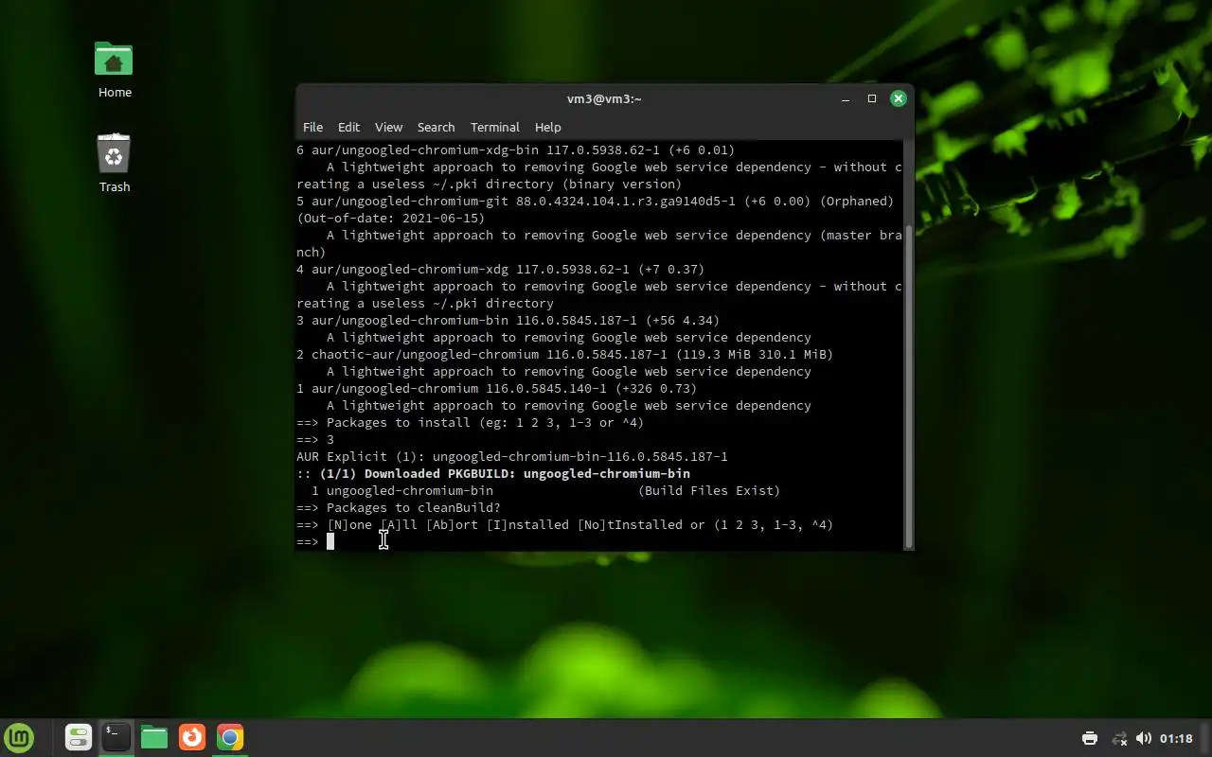Open the Files manager from taskbar

click(x=153, y=737)
